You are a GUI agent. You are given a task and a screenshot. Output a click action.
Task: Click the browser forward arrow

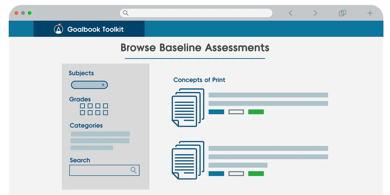[x=315, y=13]
